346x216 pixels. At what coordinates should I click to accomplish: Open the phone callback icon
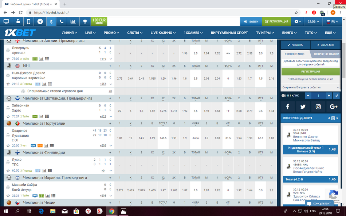(62, 21)
